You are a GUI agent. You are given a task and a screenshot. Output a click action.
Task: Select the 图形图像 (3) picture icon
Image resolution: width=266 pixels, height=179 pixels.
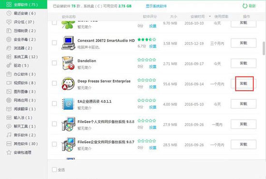click(x=9, y=91)
